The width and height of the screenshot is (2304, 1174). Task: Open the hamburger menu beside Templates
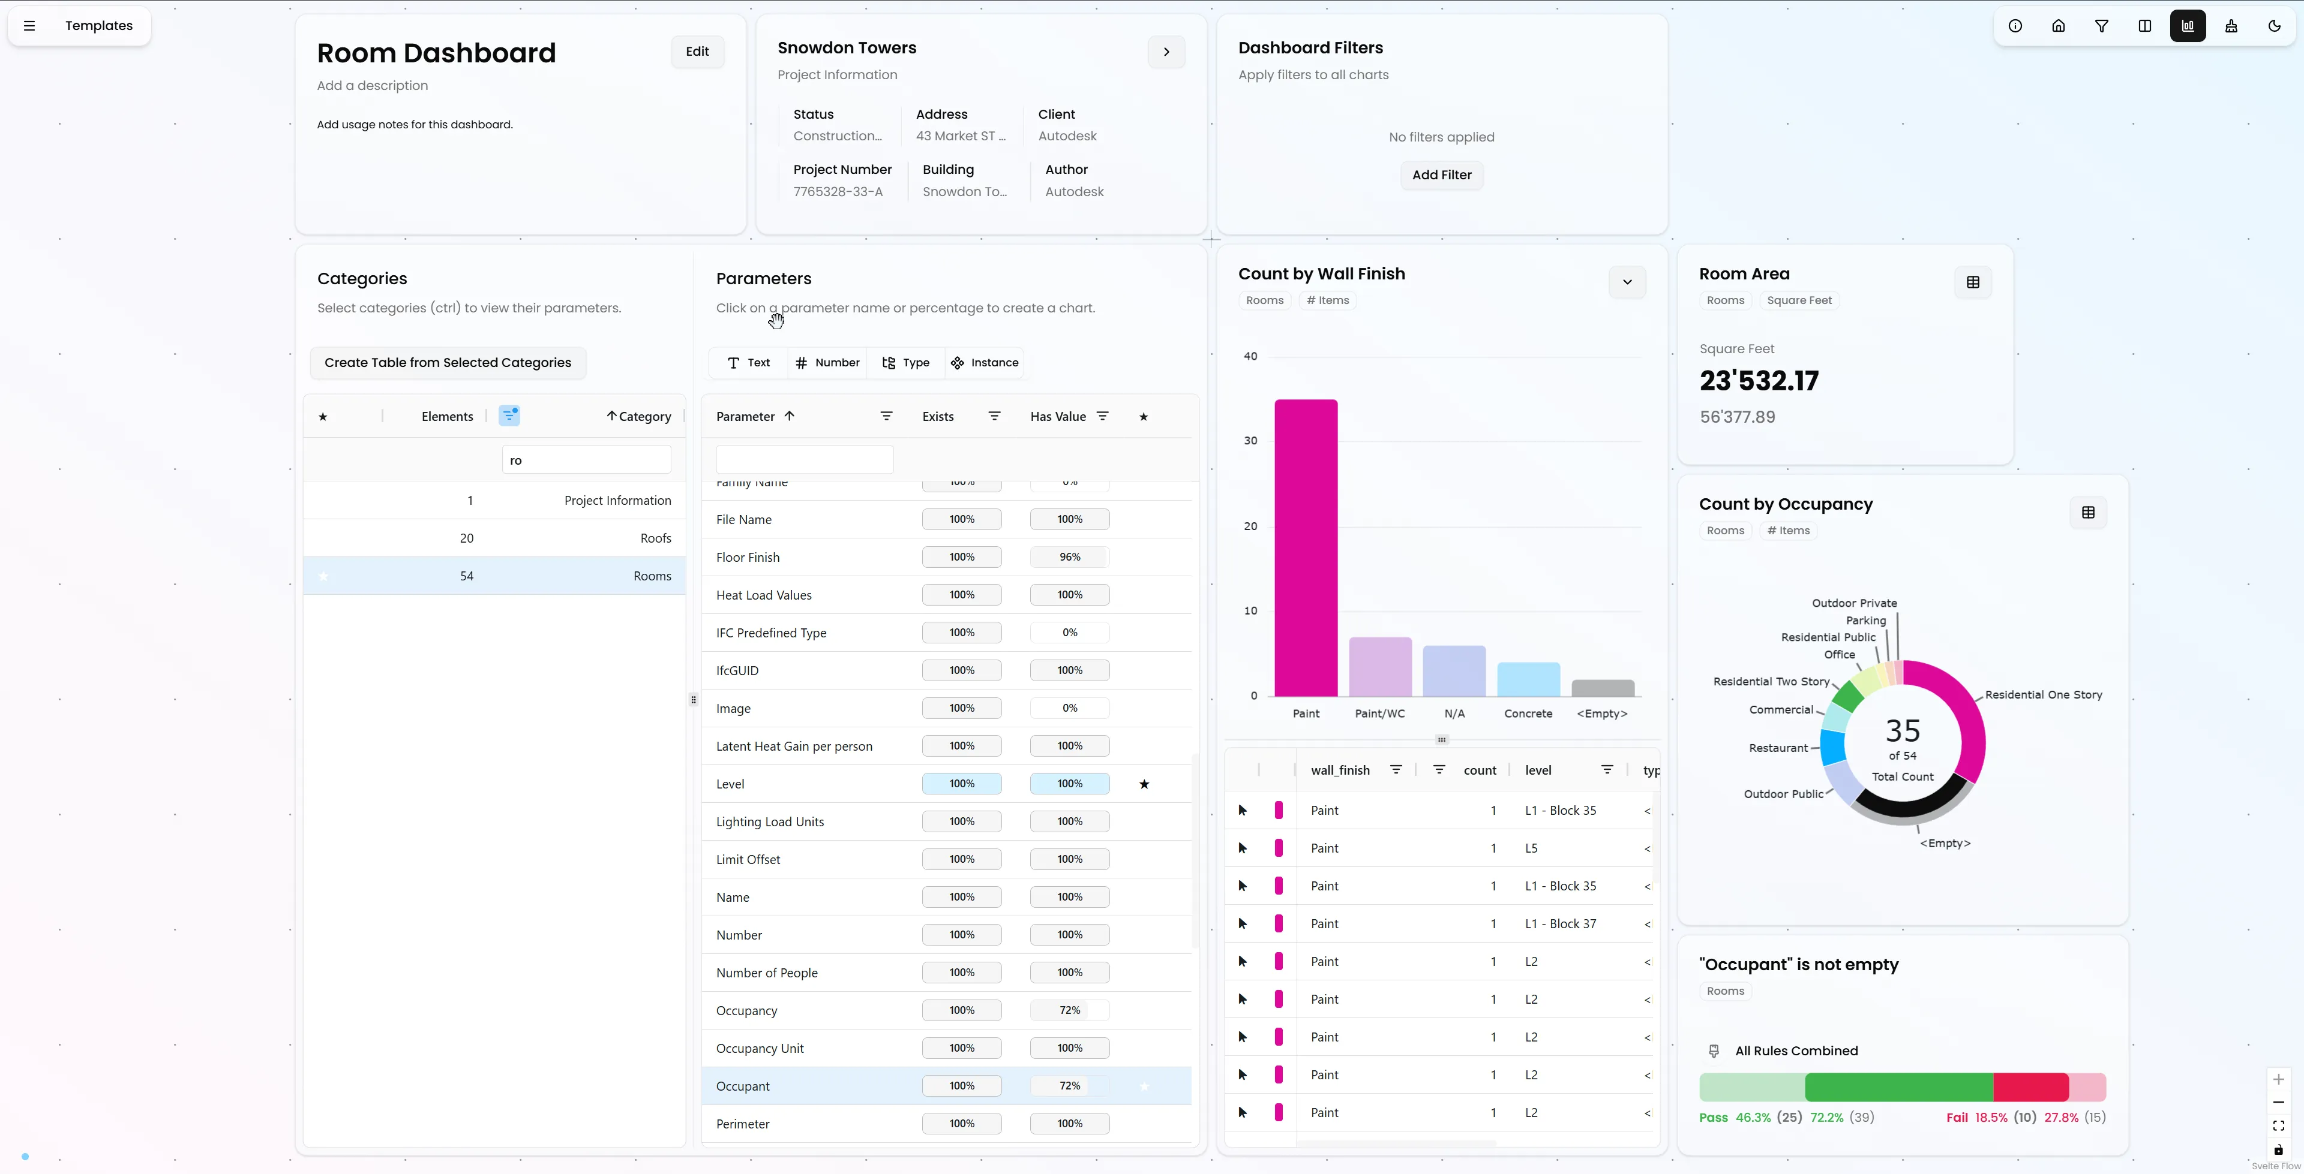(x=29, y=26)
